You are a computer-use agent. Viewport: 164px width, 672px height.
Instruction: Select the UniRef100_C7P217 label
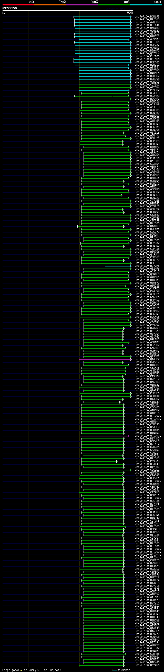point(147,362)
